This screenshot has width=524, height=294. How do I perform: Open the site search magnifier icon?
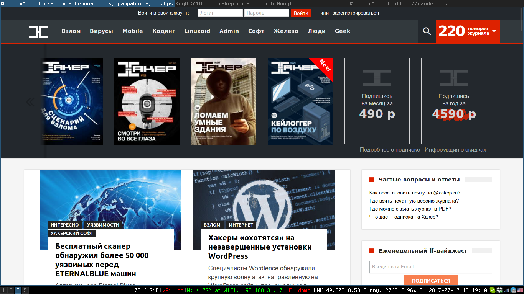pos(427,31)
